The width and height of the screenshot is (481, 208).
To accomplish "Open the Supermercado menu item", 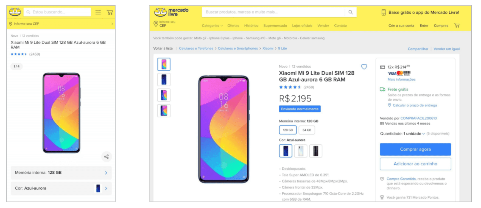I will 275,26.
